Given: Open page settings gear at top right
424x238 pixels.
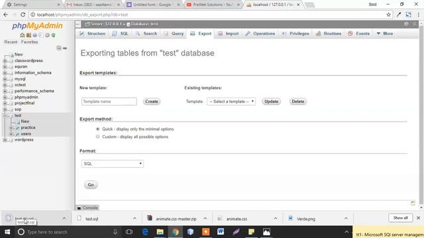Looking at the screenshot, I should click(406, 24).
